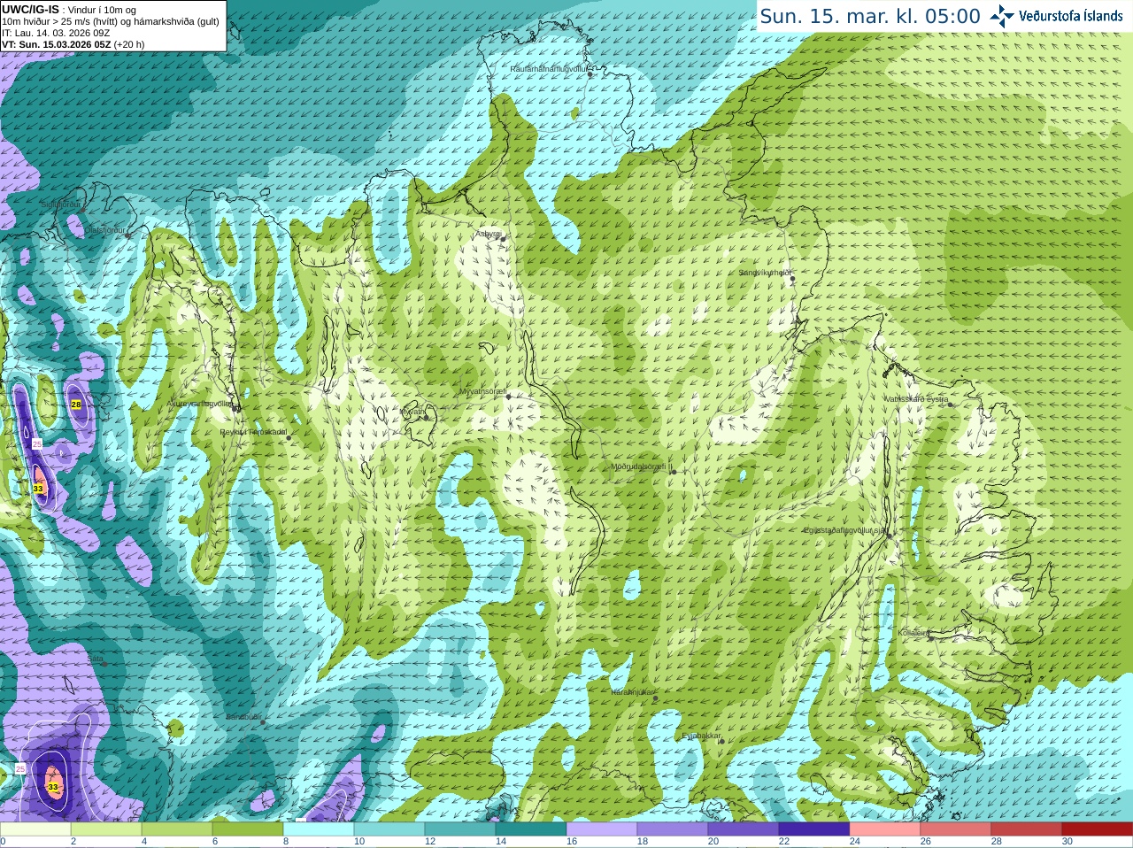
Task: Click the Mývatn station label
Action: point(412,411)
